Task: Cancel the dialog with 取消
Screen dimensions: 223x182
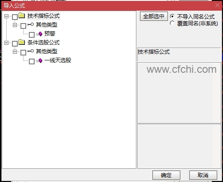Action: click(x=203, y=175)
